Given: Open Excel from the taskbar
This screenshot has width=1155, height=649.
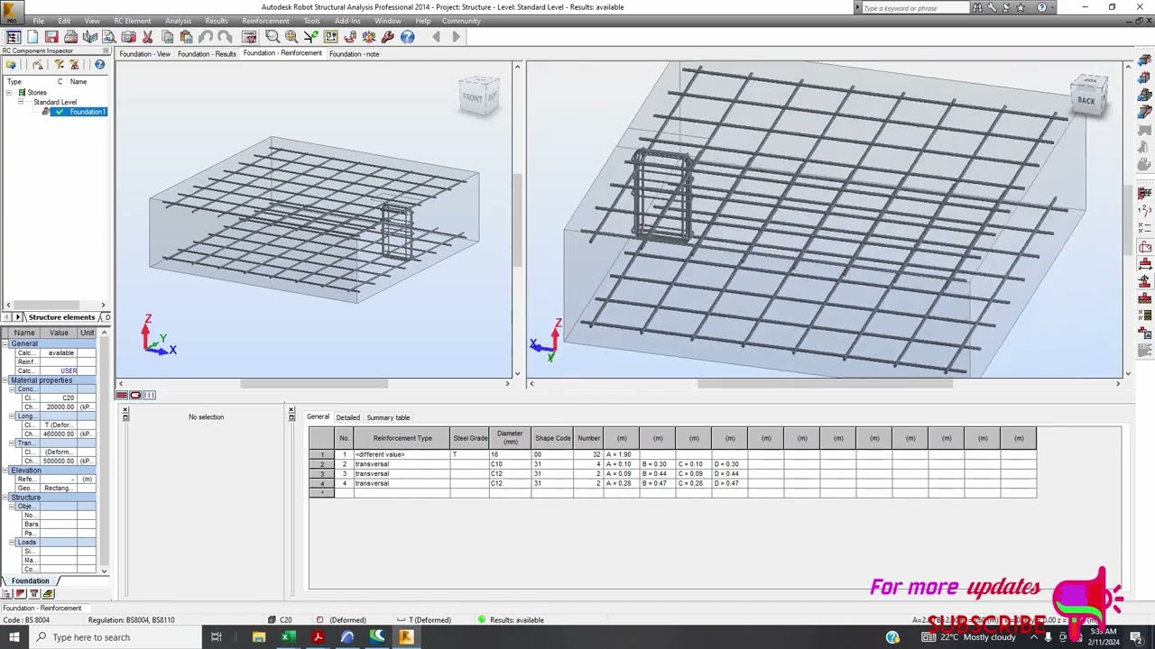Looking at the screenshot, I should (288, 637).
